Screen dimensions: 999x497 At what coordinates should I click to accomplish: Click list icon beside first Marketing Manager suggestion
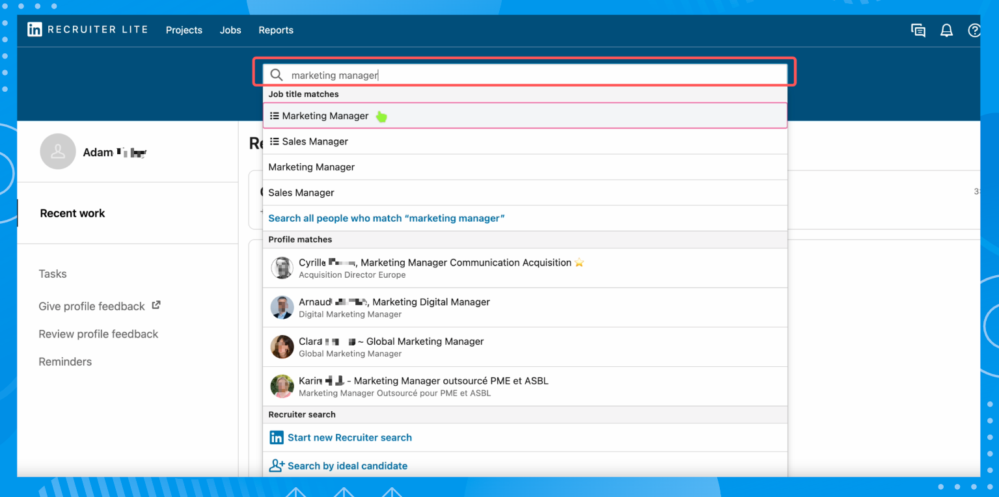274,116
